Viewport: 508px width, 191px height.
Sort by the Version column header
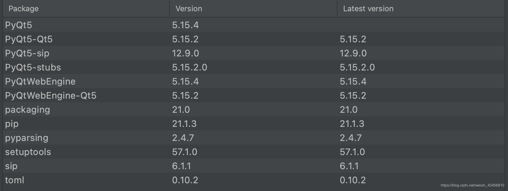pos(189,9)
